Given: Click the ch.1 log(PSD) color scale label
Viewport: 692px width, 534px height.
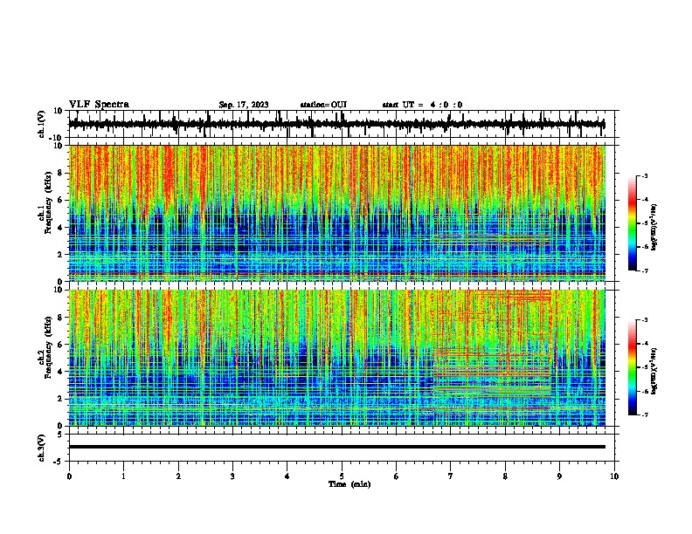Looking at the screenshot, I should click(654, 227).
